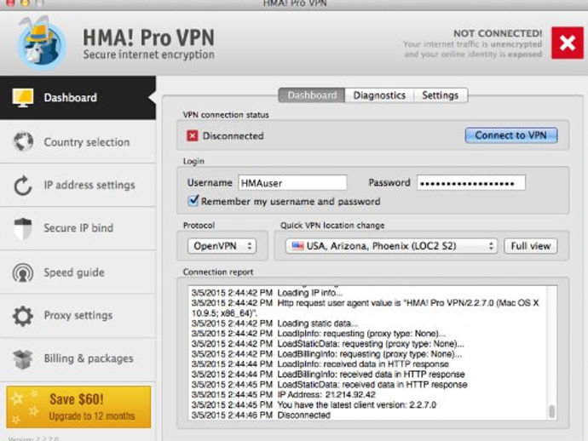Click the red Disconnected status icon

[193, 135]
